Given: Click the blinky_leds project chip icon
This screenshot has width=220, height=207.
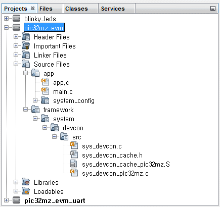Looking at the screenshot, I should pyautogui.click(x=17, y=19).
